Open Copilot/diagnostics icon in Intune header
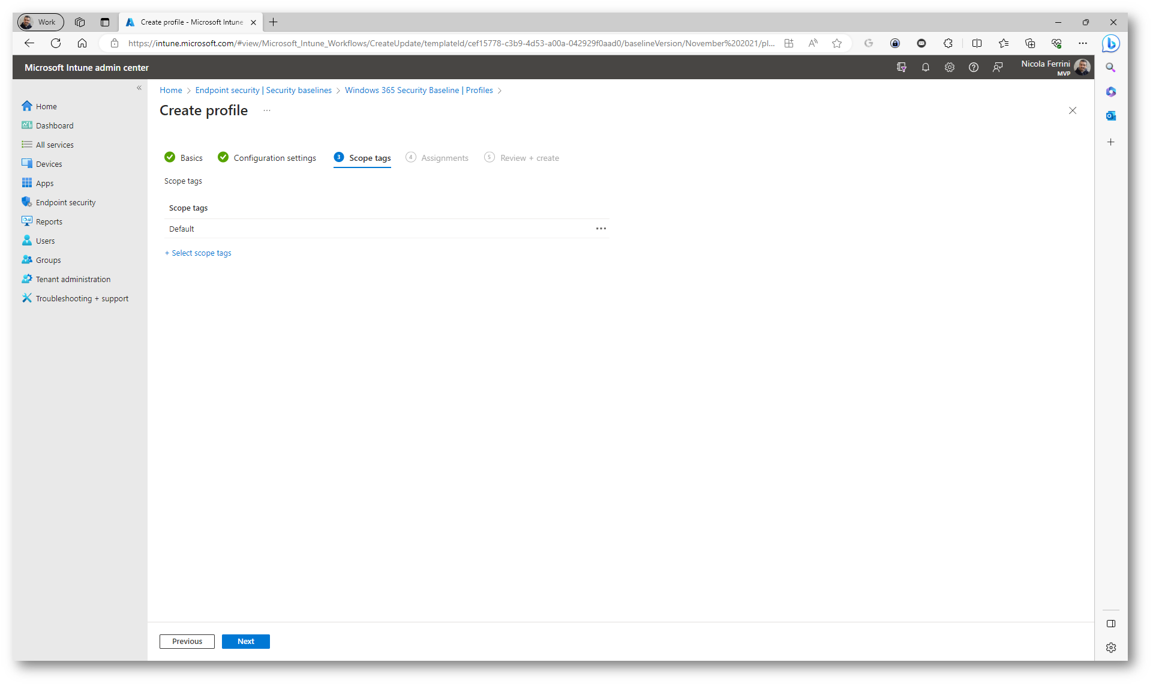The image size is (1153, 686). [x=901, y=67]
